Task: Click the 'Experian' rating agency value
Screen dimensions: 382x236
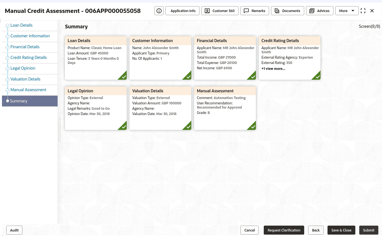Action: [x=306, y=58]
